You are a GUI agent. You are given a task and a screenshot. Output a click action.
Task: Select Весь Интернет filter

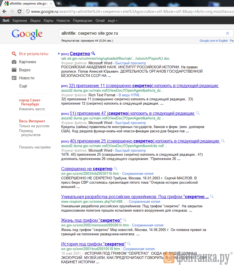click(32, 121)
